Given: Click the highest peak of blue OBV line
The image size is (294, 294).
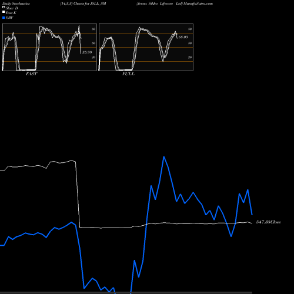Looking at the screenshot, I should click(164, 156).
